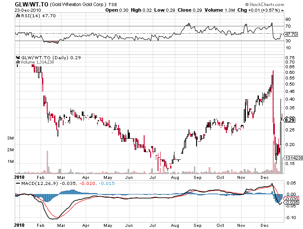Click the GLW/WT.TO ticker title
Image resolution: width=303 pixels, height=229 pixels.
click(32, 4)
